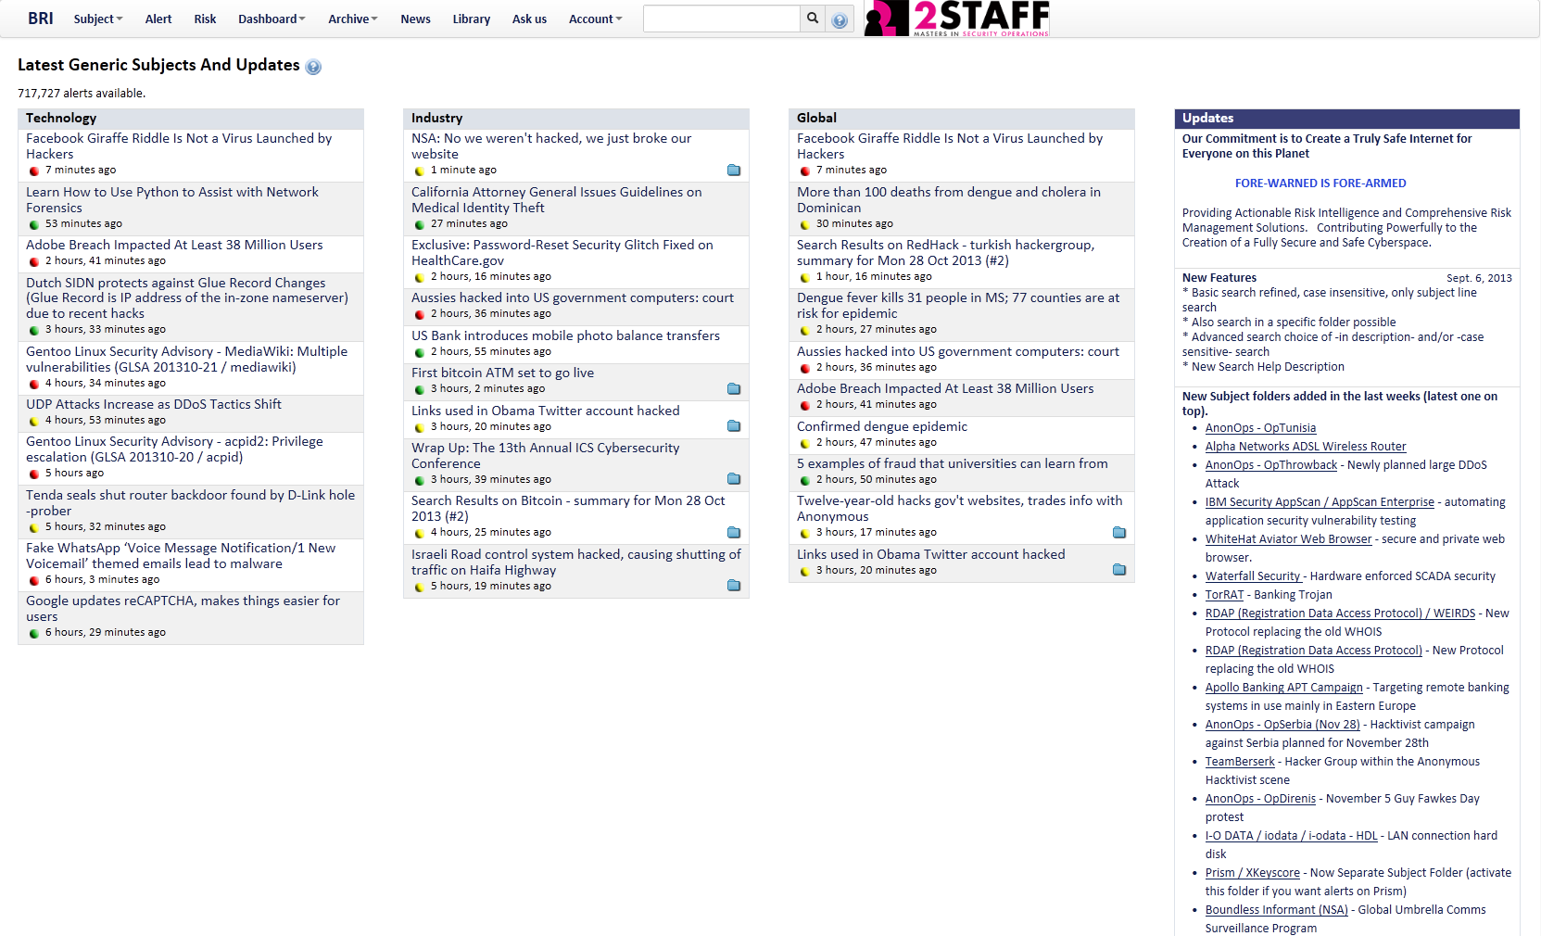Open folder icon in Global Obama Twitter row

(x=1119, y=570)
